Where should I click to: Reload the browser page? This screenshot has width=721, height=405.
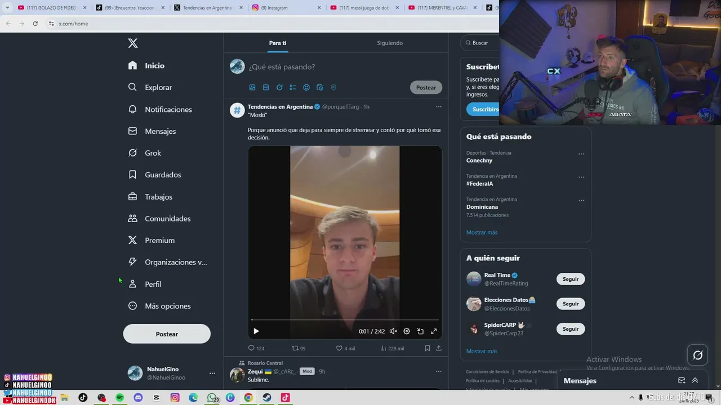35,24
